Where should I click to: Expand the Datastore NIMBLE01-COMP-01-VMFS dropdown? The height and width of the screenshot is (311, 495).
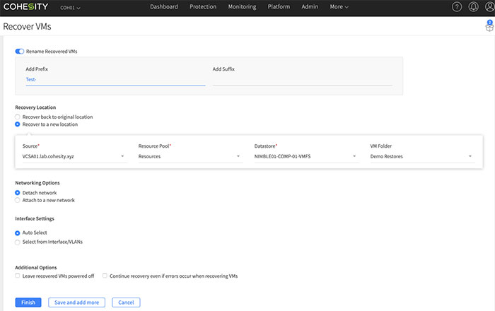point(305,156)
